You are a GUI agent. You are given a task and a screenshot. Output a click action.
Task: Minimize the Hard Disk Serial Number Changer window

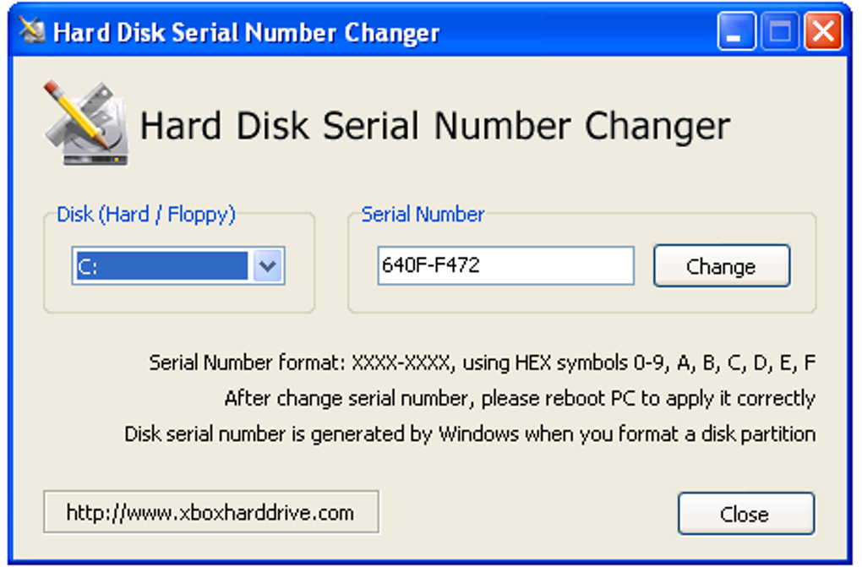pyautogui.click(x=737, y=34)
